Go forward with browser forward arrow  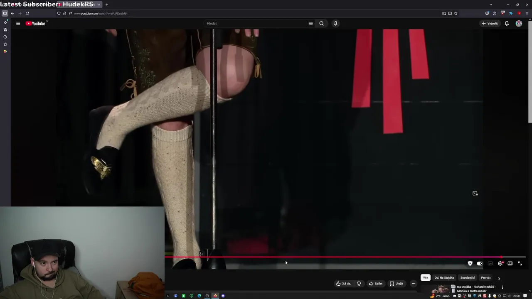coord(20,13)
